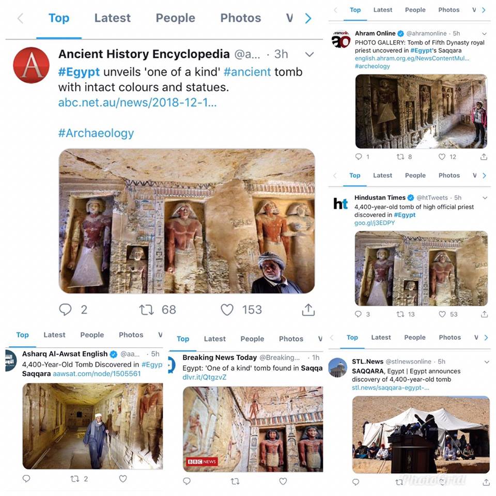Select the large People tab
Screen dimensions: 496x496
[x=175, y=18]
